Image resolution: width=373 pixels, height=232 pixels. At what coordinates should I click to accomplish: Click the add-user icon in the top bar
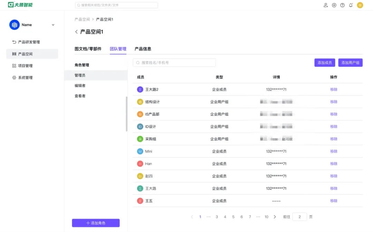pyautogui.click(x=326, y=5)
